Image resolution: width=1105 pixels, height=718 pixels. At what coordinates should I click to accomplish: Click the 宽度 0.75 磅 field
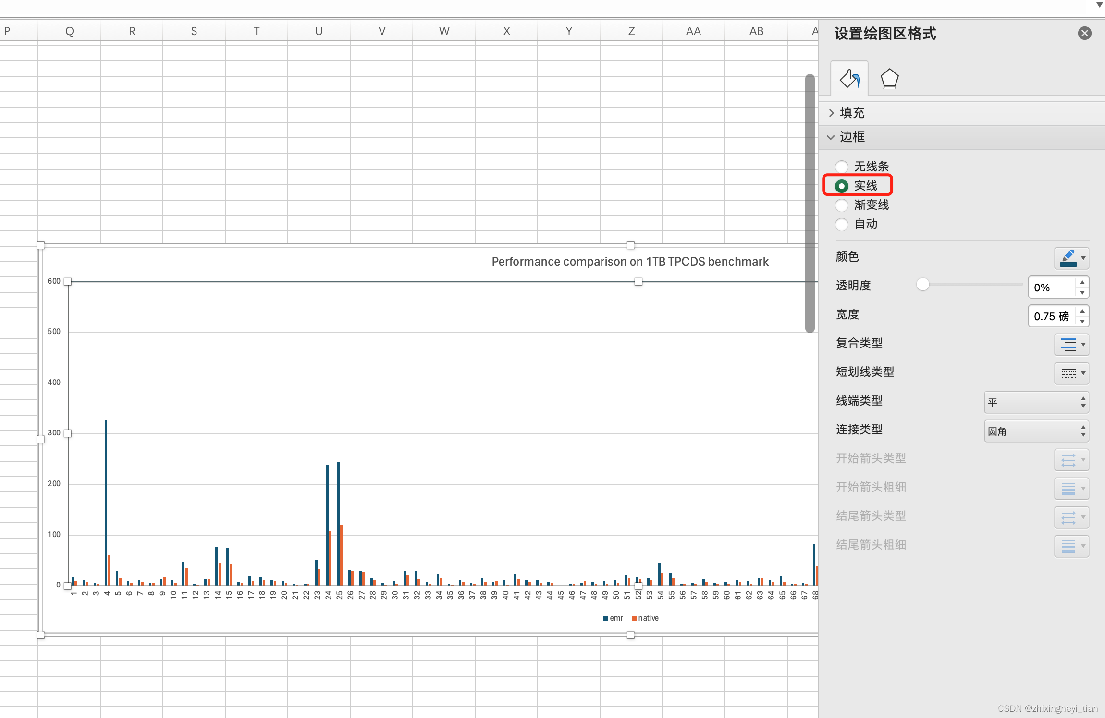pyautogui.click(x=1052, y=316)
